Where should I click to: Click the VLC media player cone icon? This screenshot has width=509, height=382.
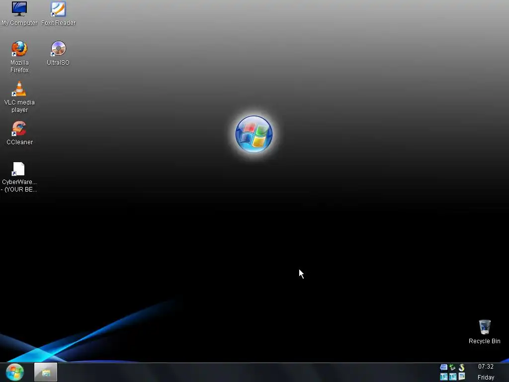click(19, 89)
